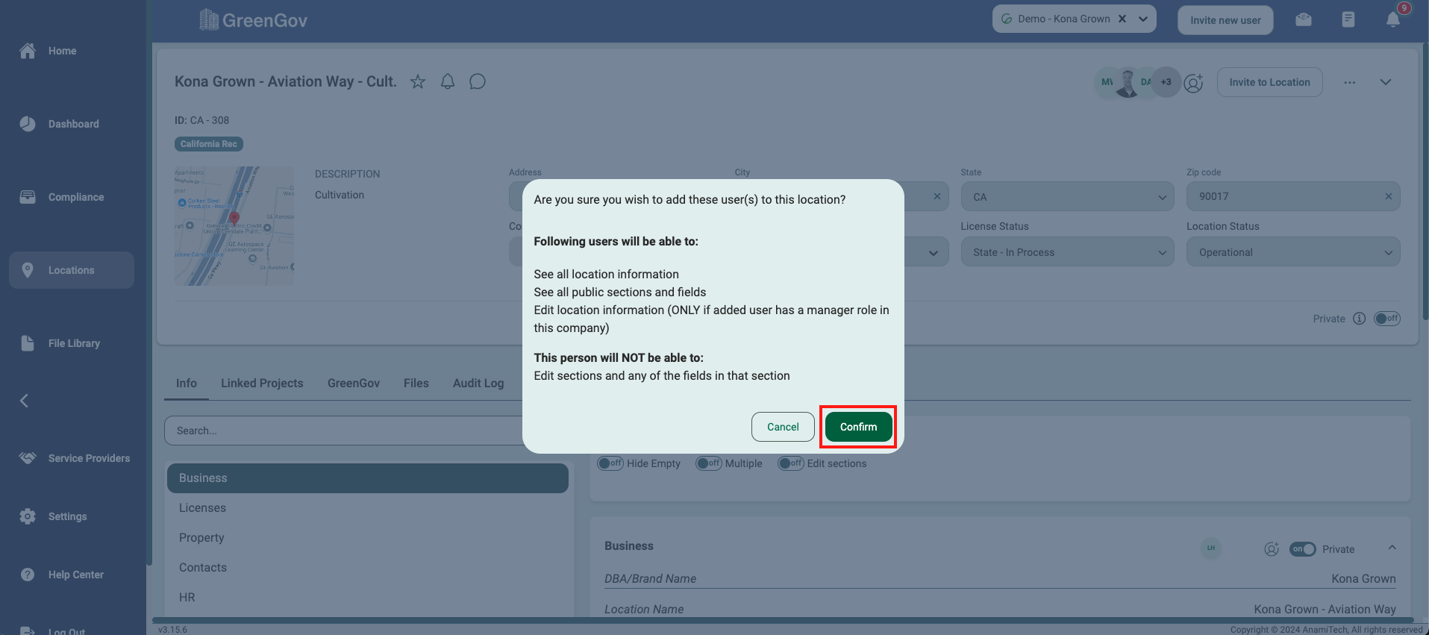Collapse the location header with the chevron
1429x635 pixels.
pyautogui.click(x=1386, y=82)
